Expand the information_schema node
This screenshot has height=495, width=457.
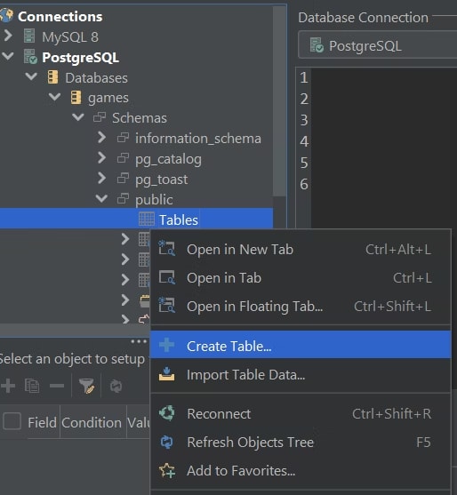(101, 138)
